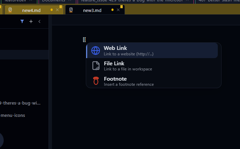Open the menu-icons sidebar item
This screenshot has height=149, width=240.
coord(12,116)
